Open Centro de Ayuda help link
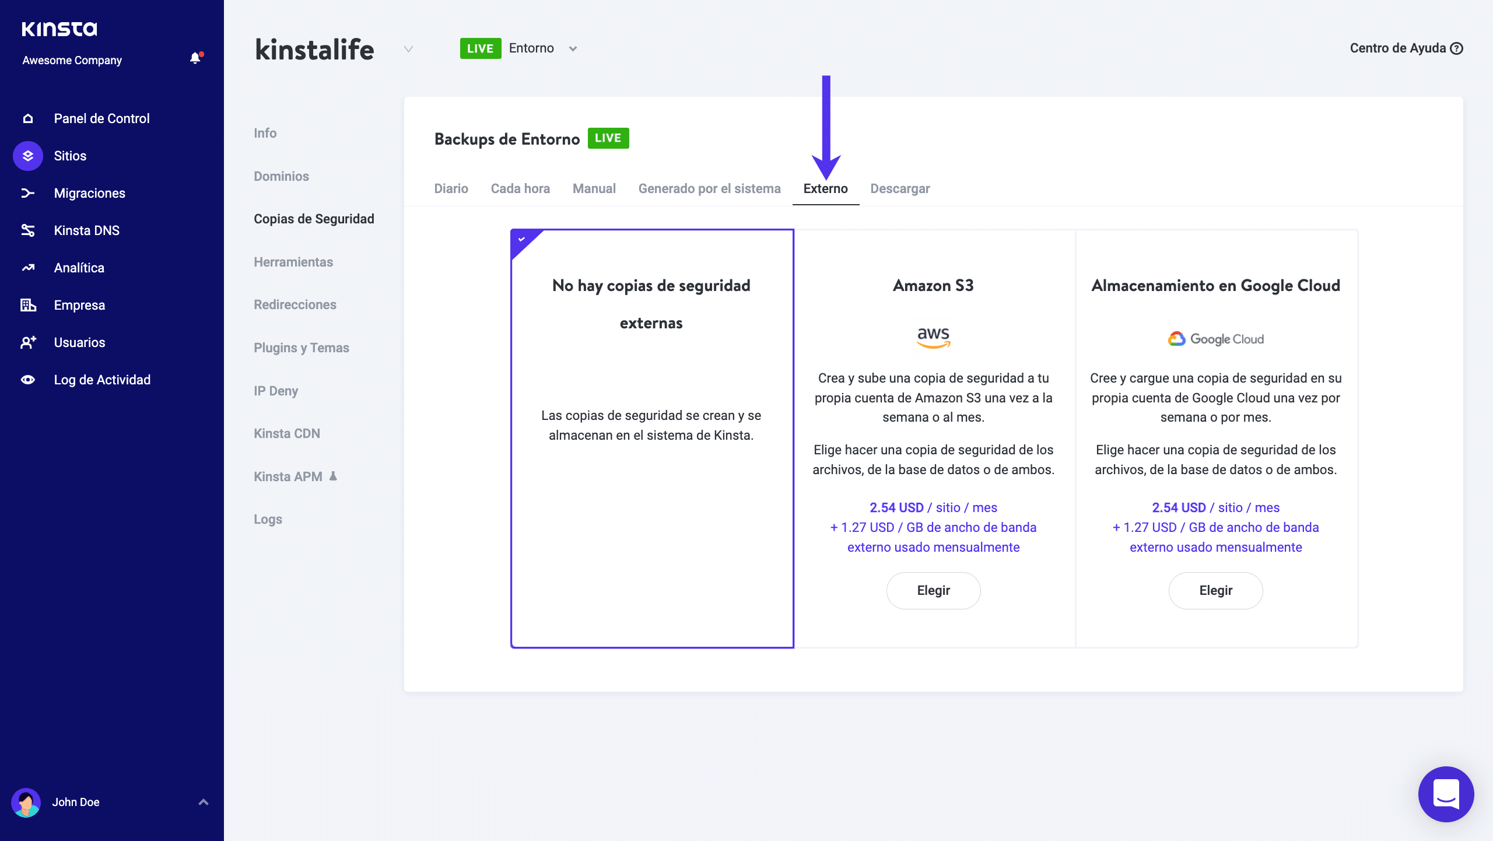The image size is (1493, 841). point(1406,48)
